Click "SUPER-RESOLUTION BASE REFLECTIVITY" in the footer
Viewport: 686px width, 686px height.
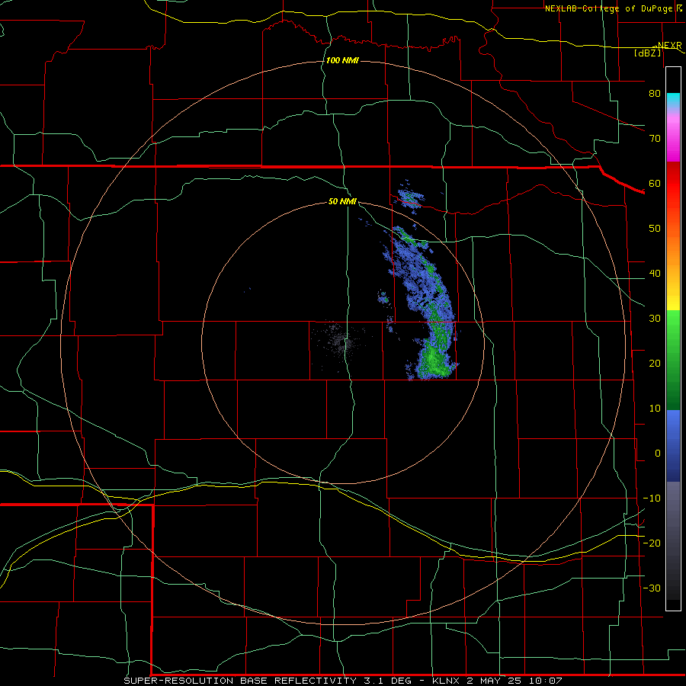pyautogui.click(x=240, y=681)
